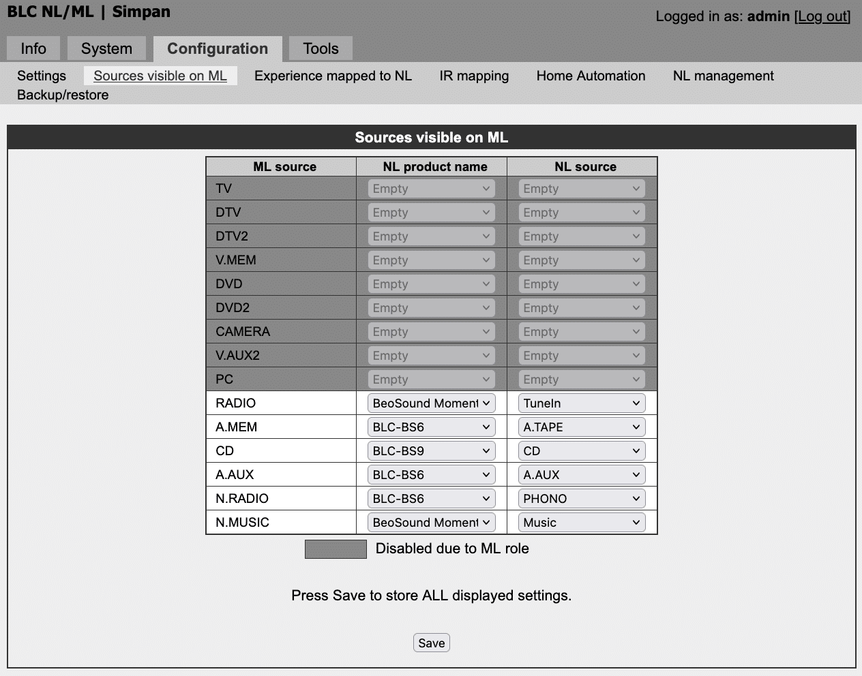The width and height of the screenshot is (862, 676).
Task: Switch to the Info tab
Action: point(33,49)
